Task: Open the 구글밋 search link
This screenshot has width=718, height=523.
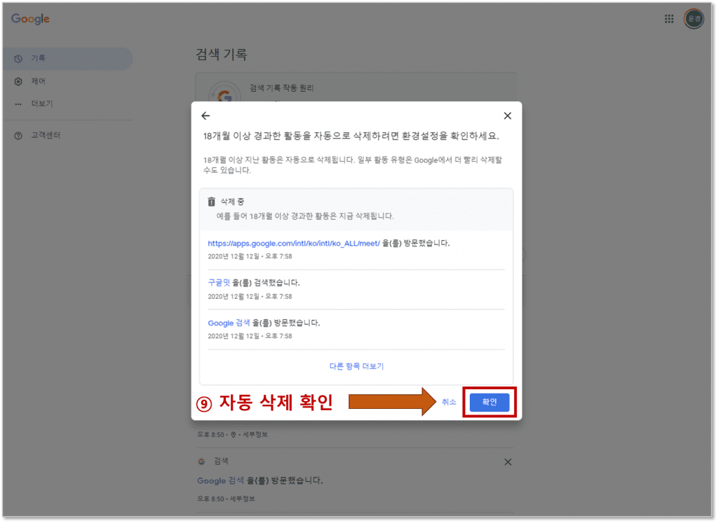Action: pos(219,283)
